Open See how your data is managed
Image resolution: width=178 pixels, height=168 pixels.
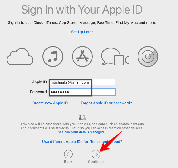[x=82, y=132]
